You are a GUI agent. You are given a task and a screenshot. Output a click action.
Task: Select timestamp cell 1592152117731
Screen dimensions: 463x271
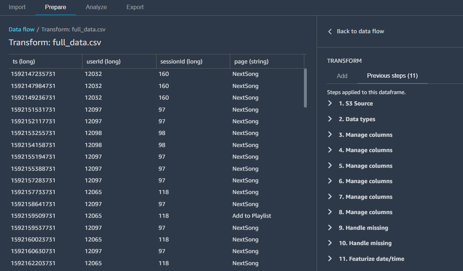(33, 121)
